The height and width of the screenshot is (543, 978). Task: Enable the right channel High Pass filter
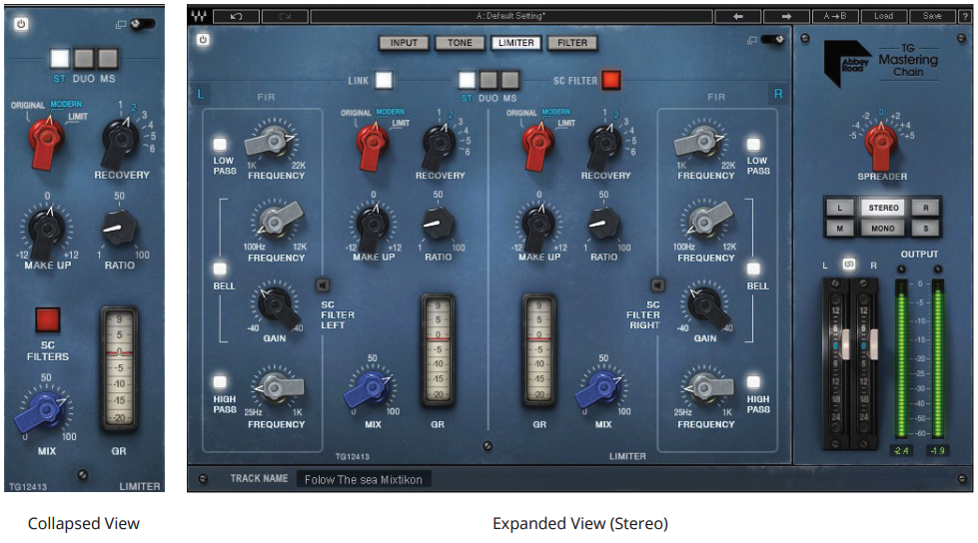(753, 382)
